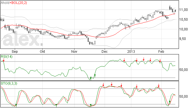
Task: Click the Feb month label on time axis
Action: pyautogui.click(x=161, y=51)
